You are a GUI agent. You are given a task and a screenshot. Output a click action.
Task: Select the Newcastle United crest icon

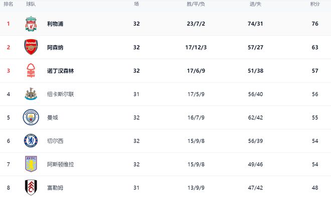coord(31,94)
